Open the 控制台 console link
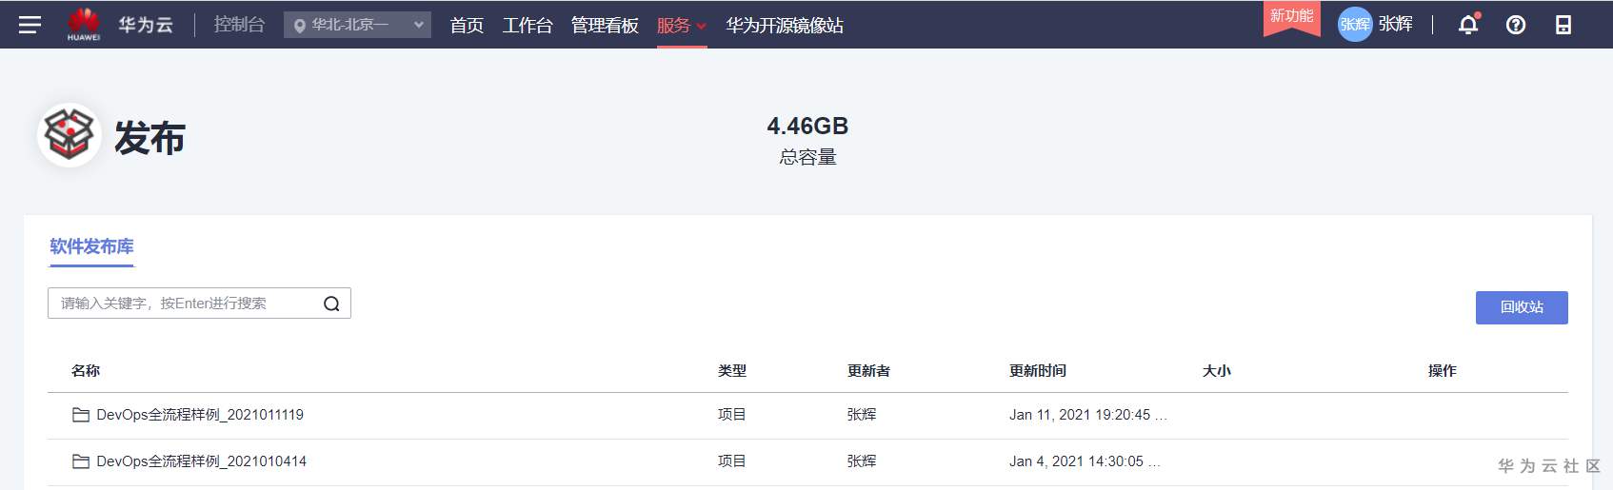 pos(239,25)
